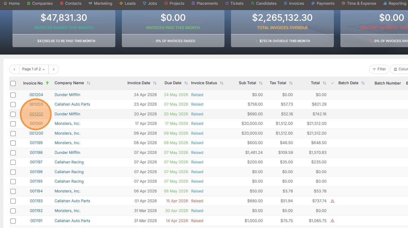Sort by Invoice Date arrows icon
408x228 pixels.
coord(155,83)
